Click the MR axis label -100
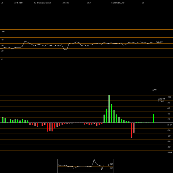The height and width of the screenshot is (173, 173). [x=170, y=153]
